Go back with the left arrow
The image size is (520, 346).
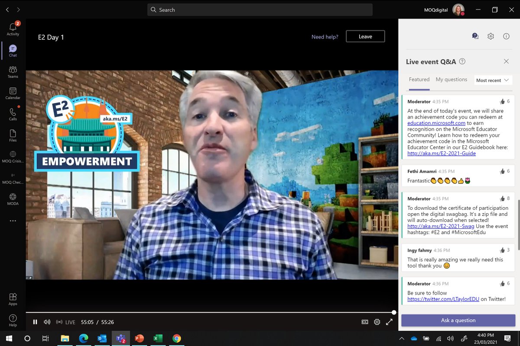tap(7, 10)
